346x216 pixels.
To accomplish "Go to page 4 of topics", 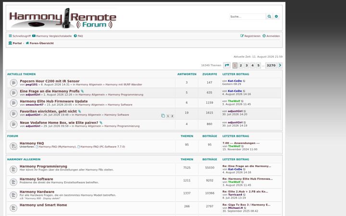I will [252, 65].
